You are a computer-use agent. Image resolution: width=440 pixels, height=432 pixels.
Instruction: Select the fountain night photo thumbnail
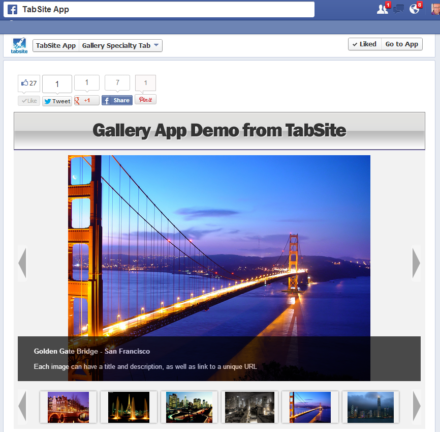point(128,407)
